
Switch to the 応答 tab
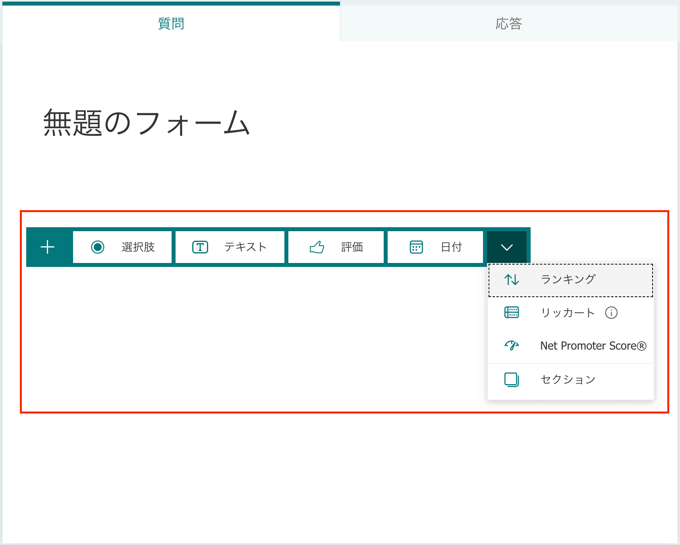(x=509, y=23)
